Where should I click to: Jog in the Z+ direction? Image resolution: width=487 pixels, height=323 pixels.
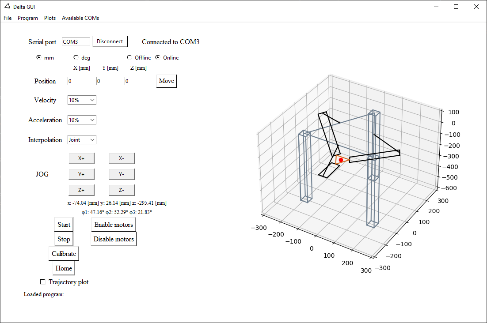(x=81, y=190)
